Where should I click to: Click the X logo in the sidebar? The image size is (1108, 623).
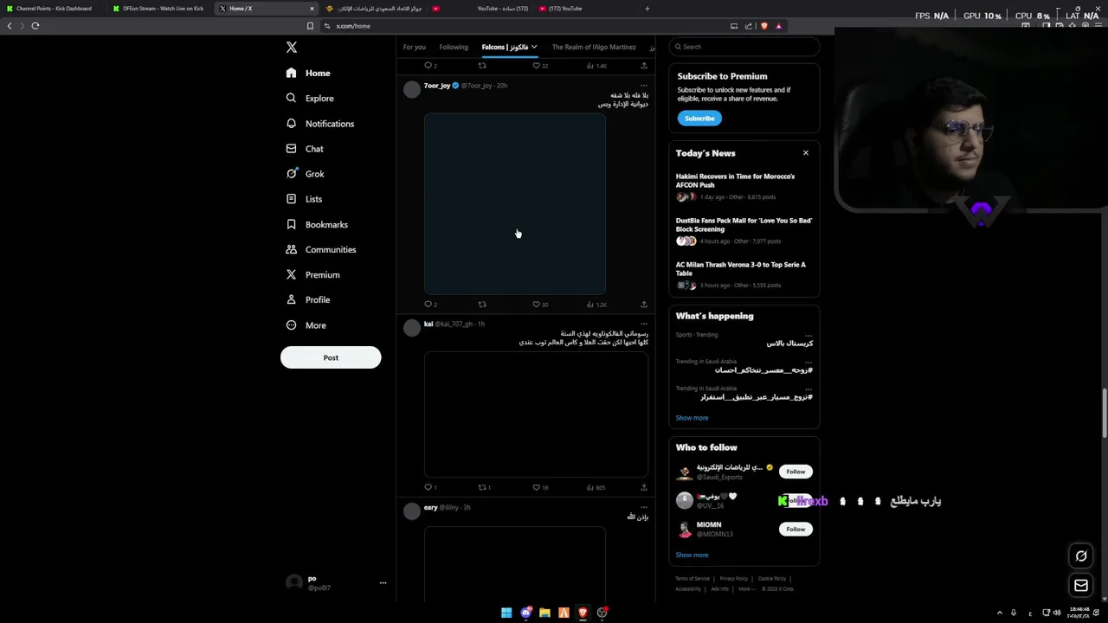coord(292,48)
